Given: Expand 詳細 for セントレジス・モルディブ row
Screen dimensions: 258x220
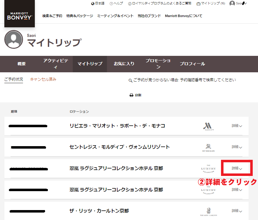Looking at the screenshot, I should pyautogui.click(x=237, y=147).
